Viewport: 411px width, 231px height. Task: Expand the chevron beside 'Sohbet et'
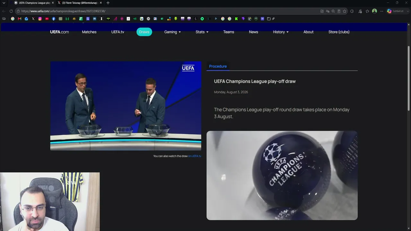408,11
